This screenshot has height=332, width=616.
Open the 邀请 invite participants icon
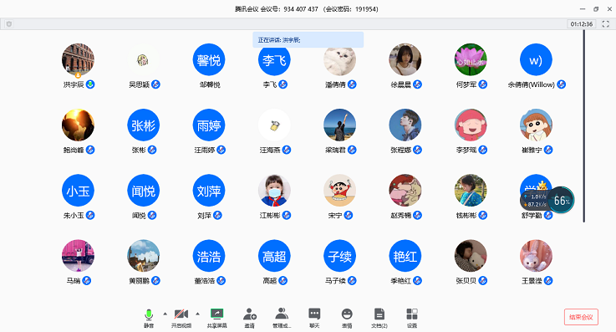pyautogui.click(x=249, y=318)
